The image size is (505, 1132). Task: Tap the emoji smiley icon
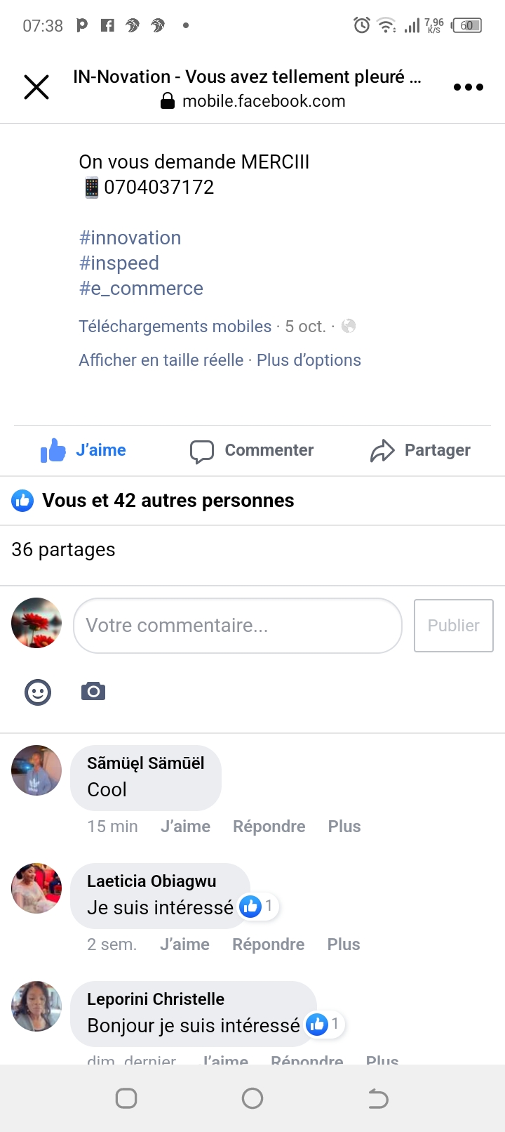click(x=38, y=692)
